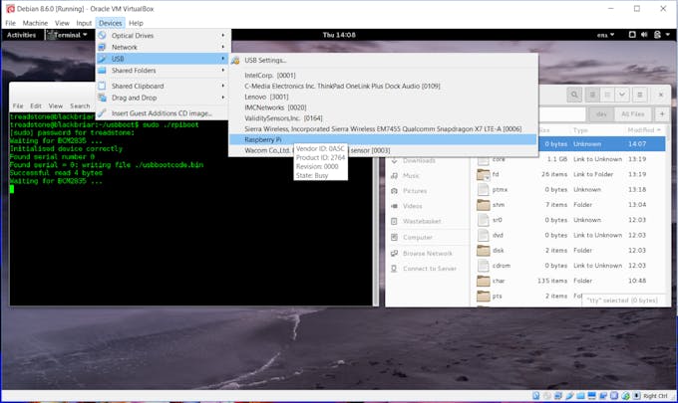Switch Files window to list view
Image resolution: width=678 pixels, height=403 pixels.
(592, 95)
